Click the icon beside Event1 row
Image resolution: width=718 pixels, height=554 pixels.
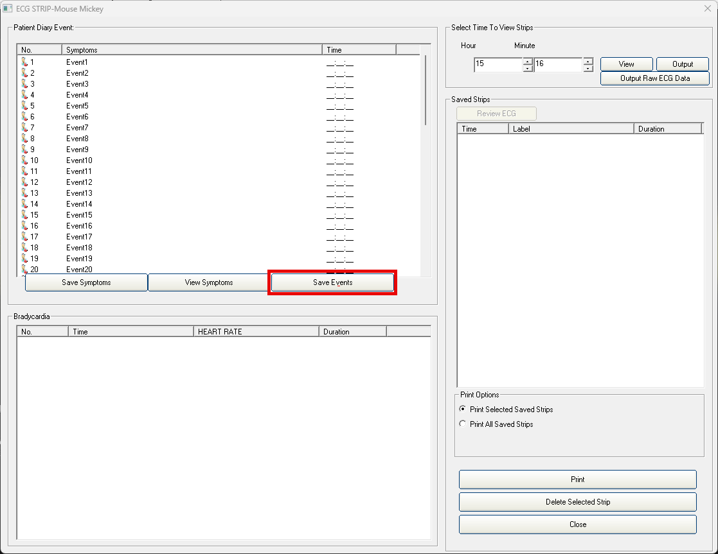[24, 62]
